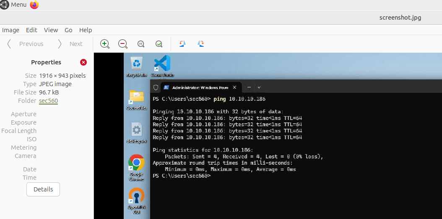Rotate image clockwise
The height and width of the screenshot is (219, 442).
[x=201, y=44]
